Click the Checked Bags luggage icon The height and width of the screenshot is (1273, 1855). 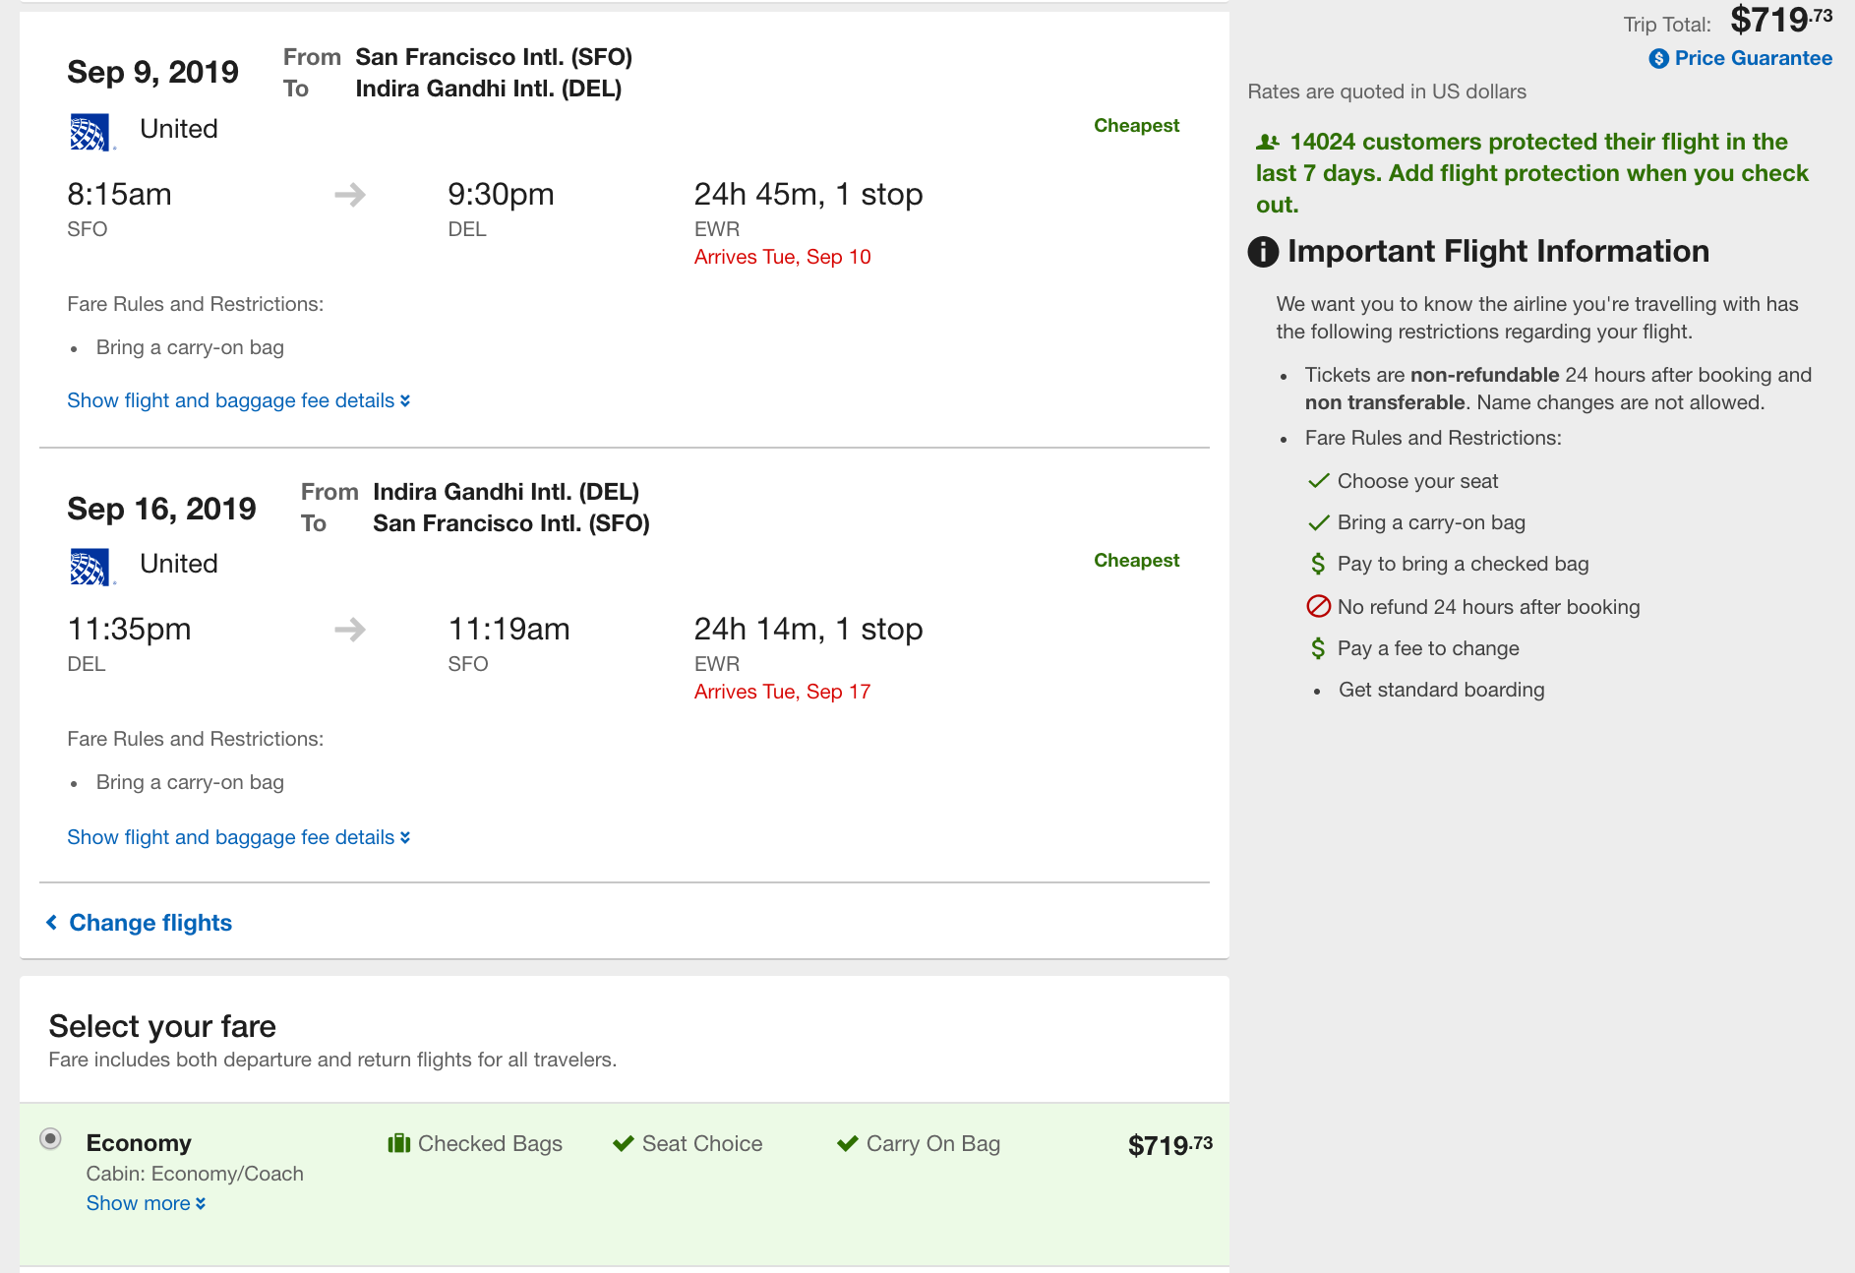pos(398,1143)
